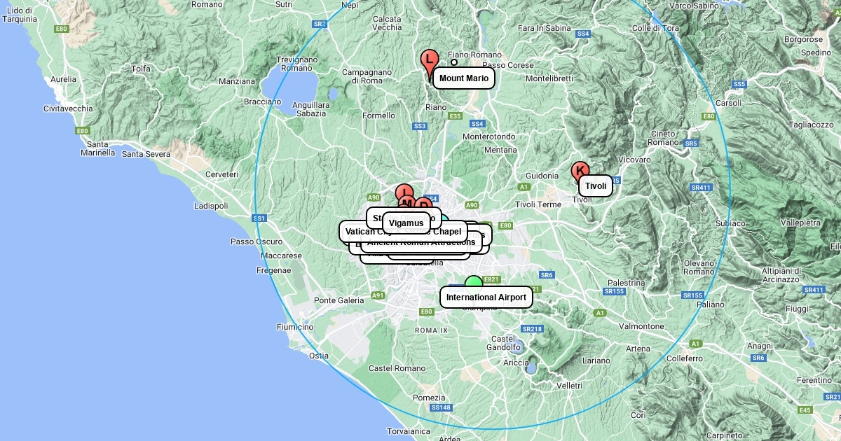Select the red K marker near Tivoli

pyautogui.click(x=580, y=171)
